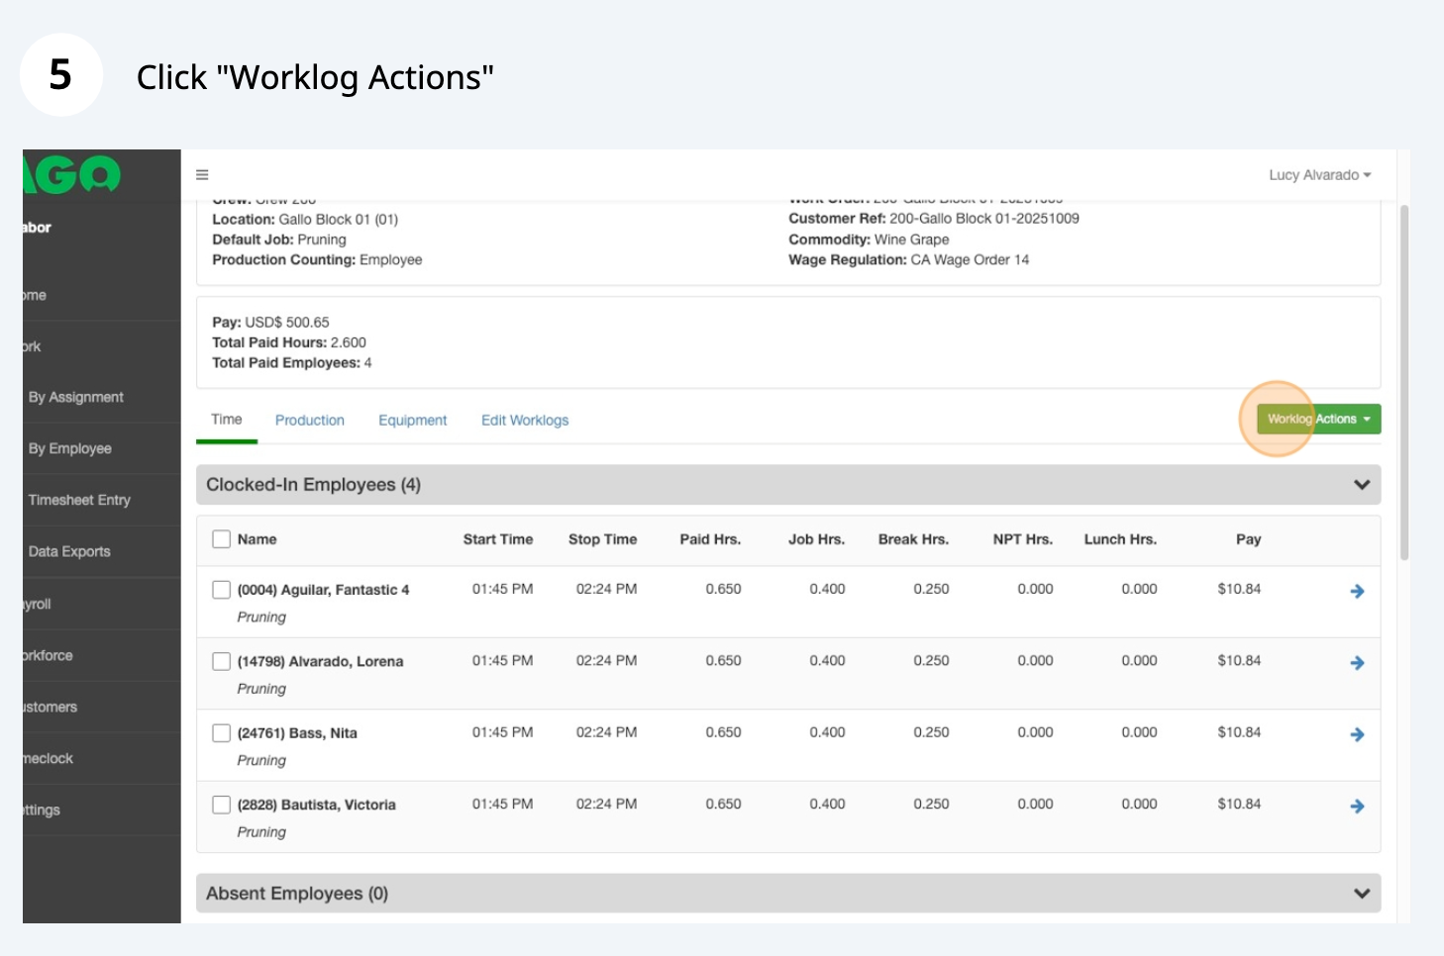
Task: Open details arrow for Bautista, Victoria
Action: 1357,807
